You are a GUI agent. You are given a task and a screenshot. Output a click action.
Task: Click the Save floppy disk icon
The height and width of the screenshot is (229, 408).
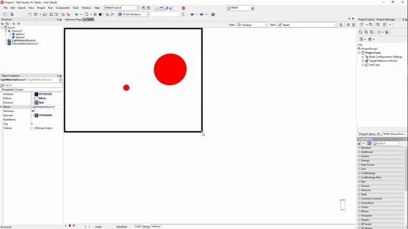pos(45,15)
